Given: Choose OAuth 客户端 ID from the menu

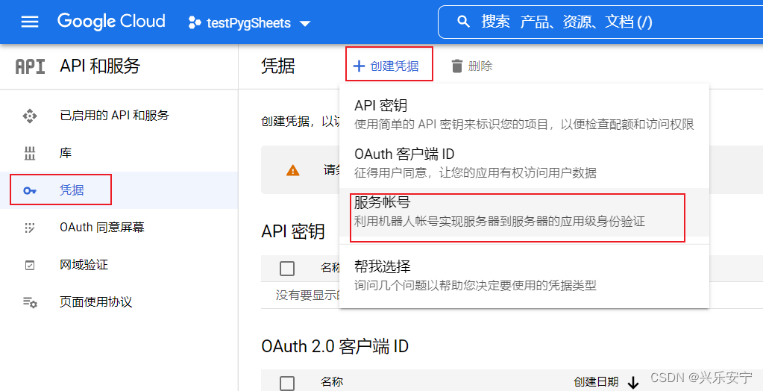Looking at the screenshot, I should coord(524,163).
